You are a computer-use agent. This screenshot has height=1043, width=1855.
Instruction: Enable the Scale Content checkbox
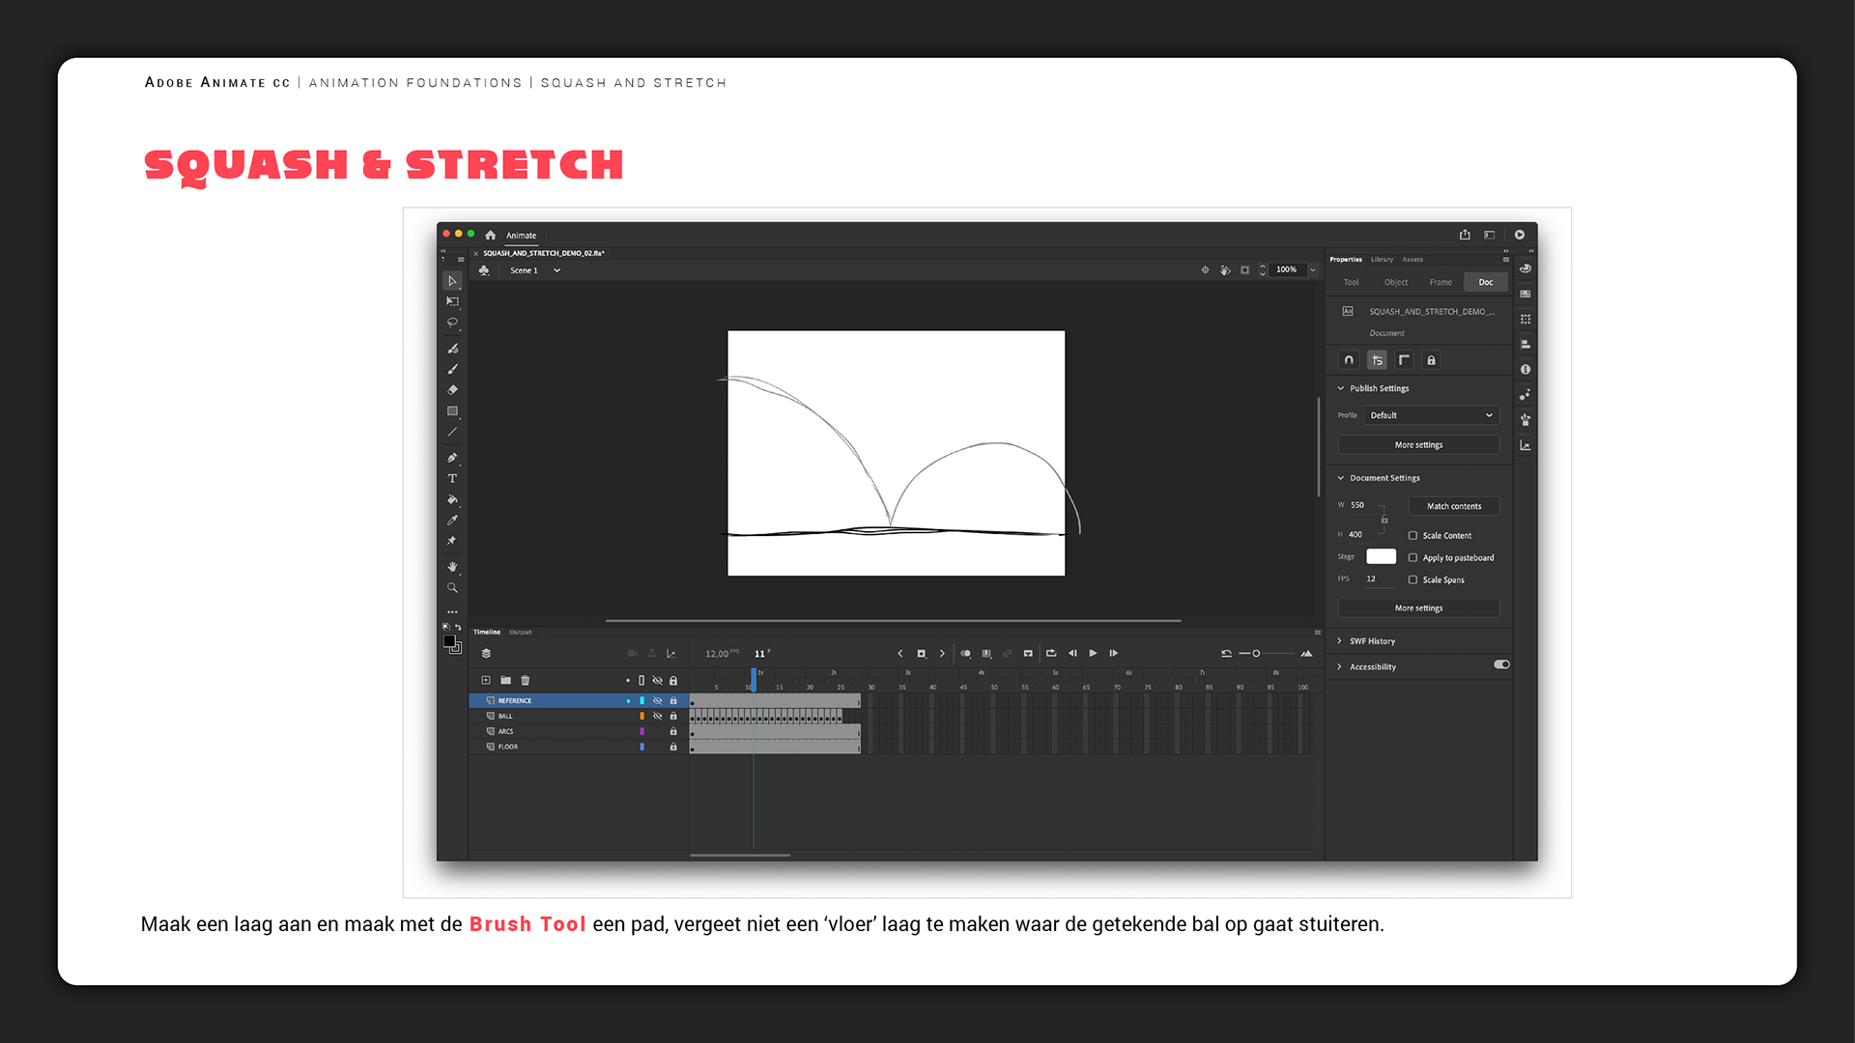coord(1413,536)
